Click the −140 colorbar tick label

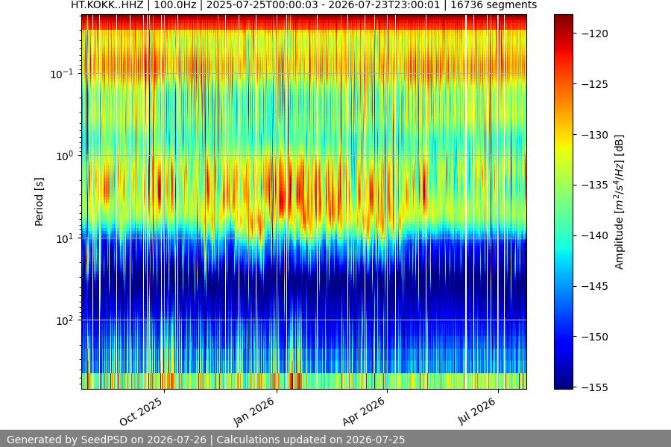point(595,235)
